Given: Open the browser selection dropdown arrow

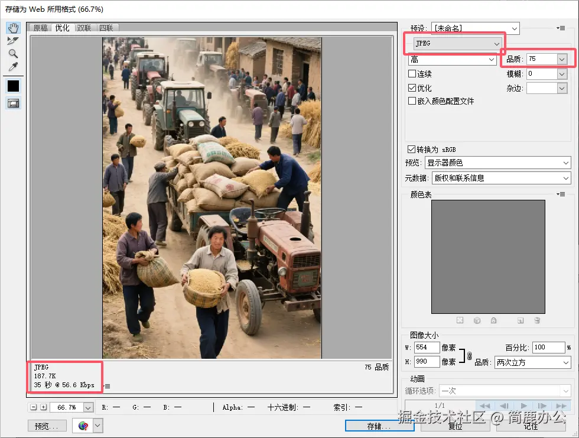Looking at the screenshot, I should tap(97, 426).
